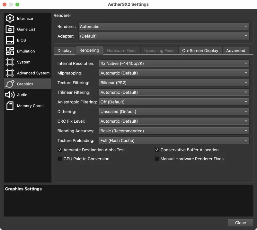
Task: Disable Accurate Destination Alpha Test checkbox
Action: (60, 150)
